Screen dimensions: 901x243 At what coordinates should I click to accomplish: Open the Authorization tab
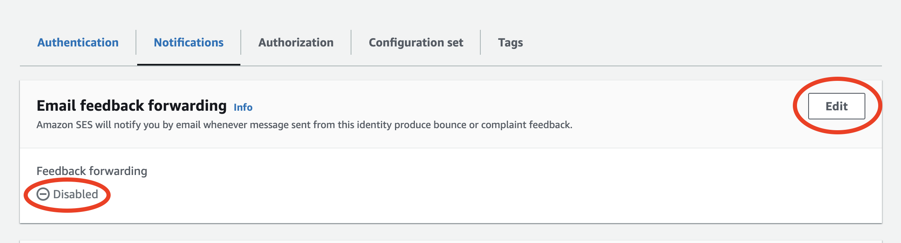[x=295, y=42]
